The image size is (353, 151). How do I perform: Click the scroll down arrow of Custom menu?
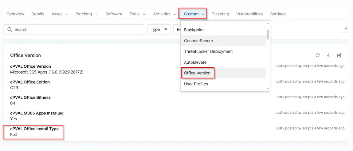[268, 89]
